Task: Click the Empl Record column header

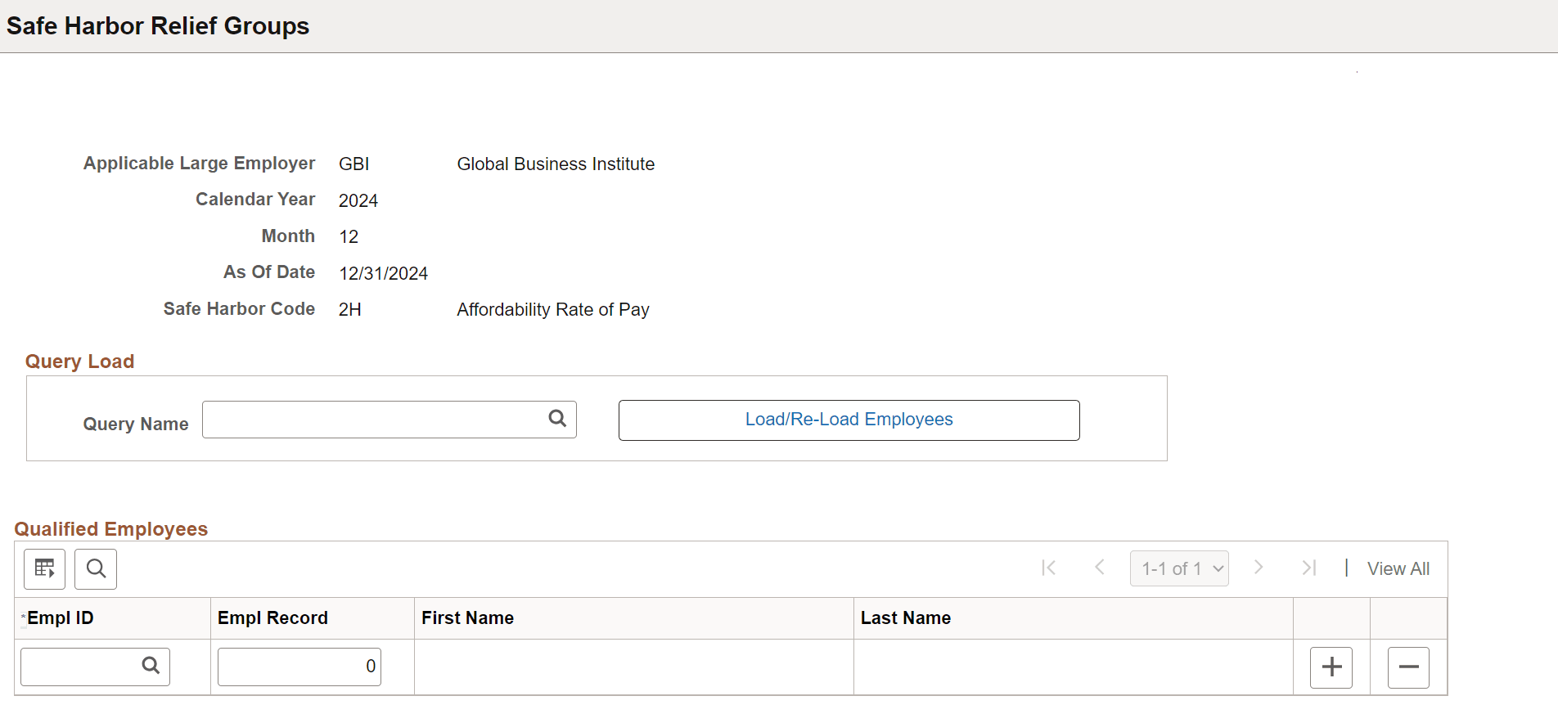Action: click(x=272, y=618)
